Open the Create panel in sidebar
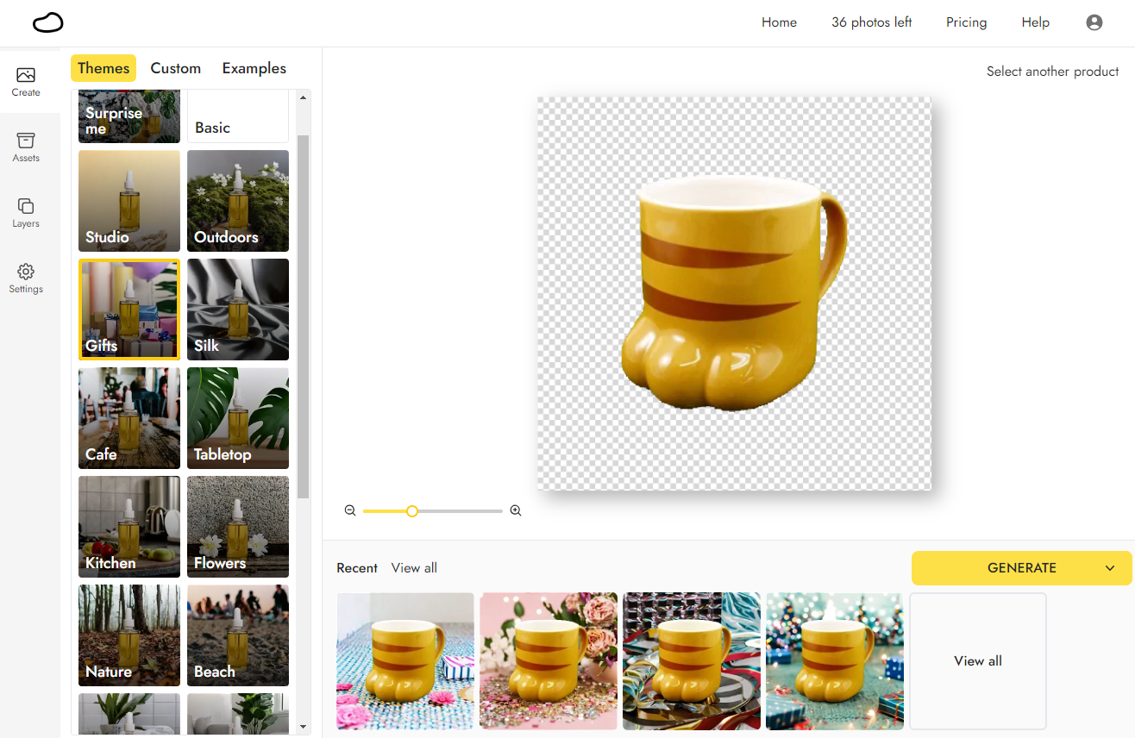The width and height of the screenshot is (1135, 738). click(26, 82)
